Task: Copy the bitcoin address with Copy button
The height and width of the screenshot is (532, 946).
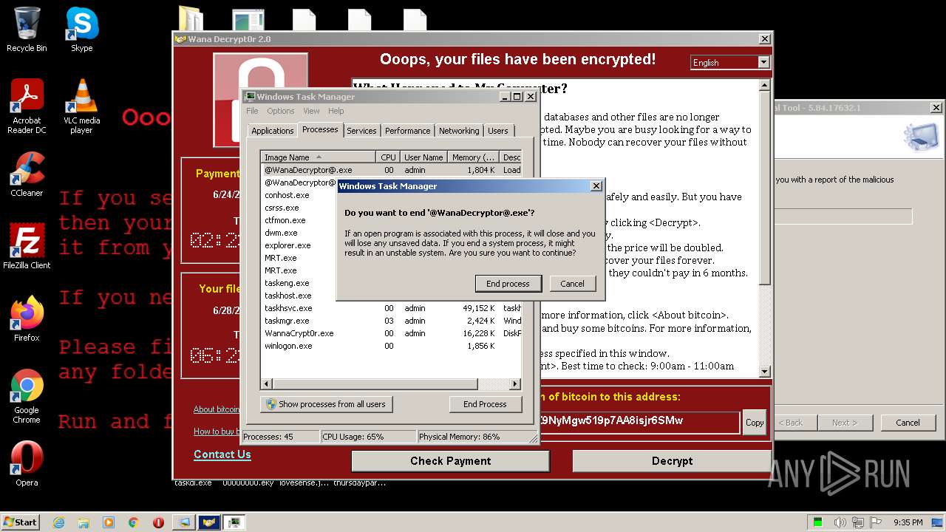Action: [x=755, y=423]
